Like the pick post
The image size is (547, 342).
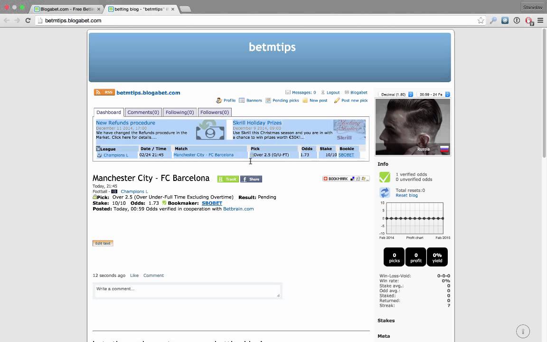(134, 275)
